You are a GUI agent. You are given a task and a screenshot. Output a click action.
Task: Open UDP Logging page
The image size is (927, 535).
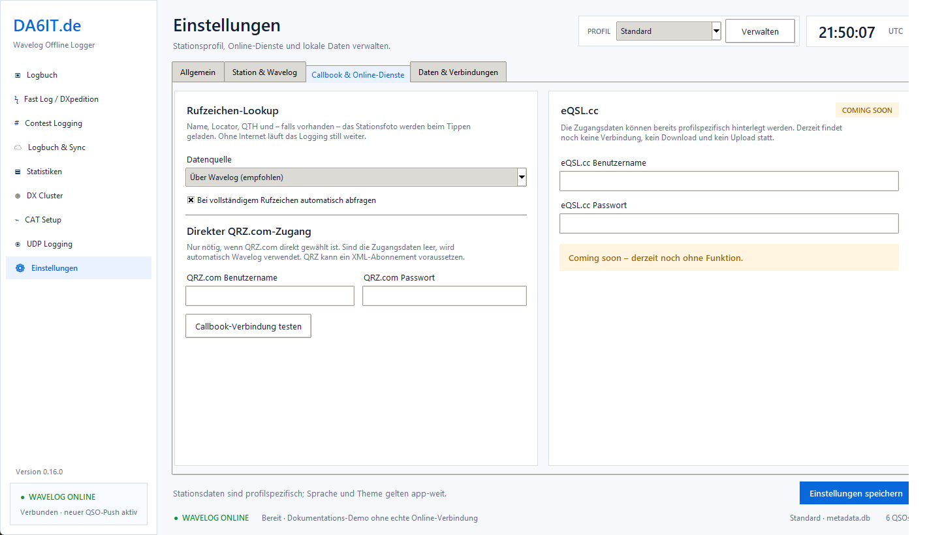pos(78,244)
